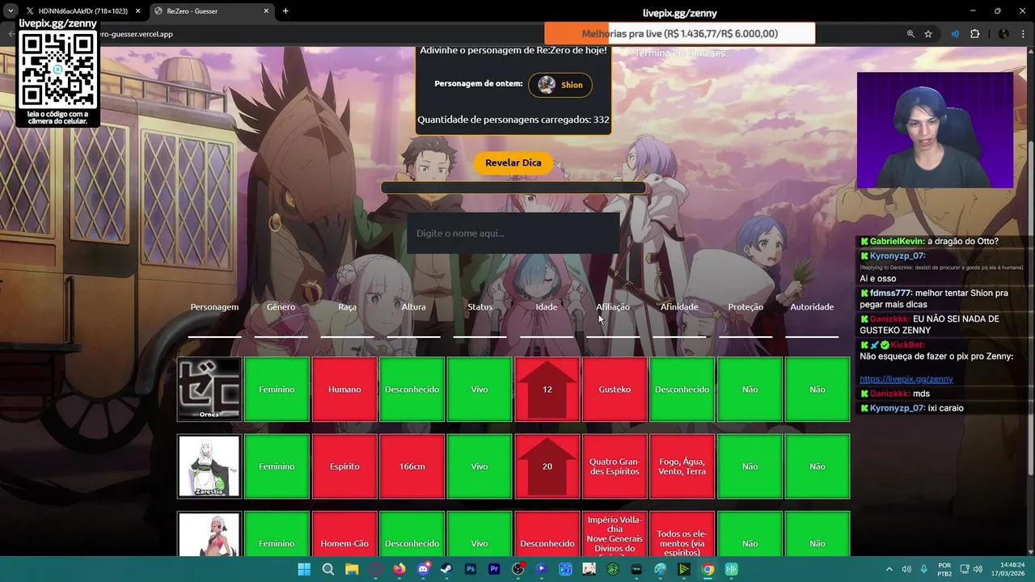Click the Fogo, Água, Vento, Terra cell
1035x582 pixels.
pyautogui.click(x=682, y=466)
